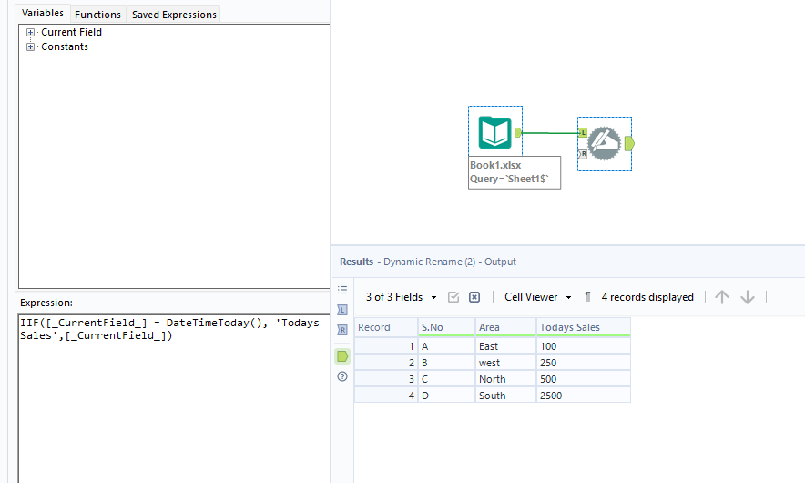This screenshot has width=805, height=483.
Task: Select the Input Data book icon
Action: pyautogui.click(x=494, y=132)
